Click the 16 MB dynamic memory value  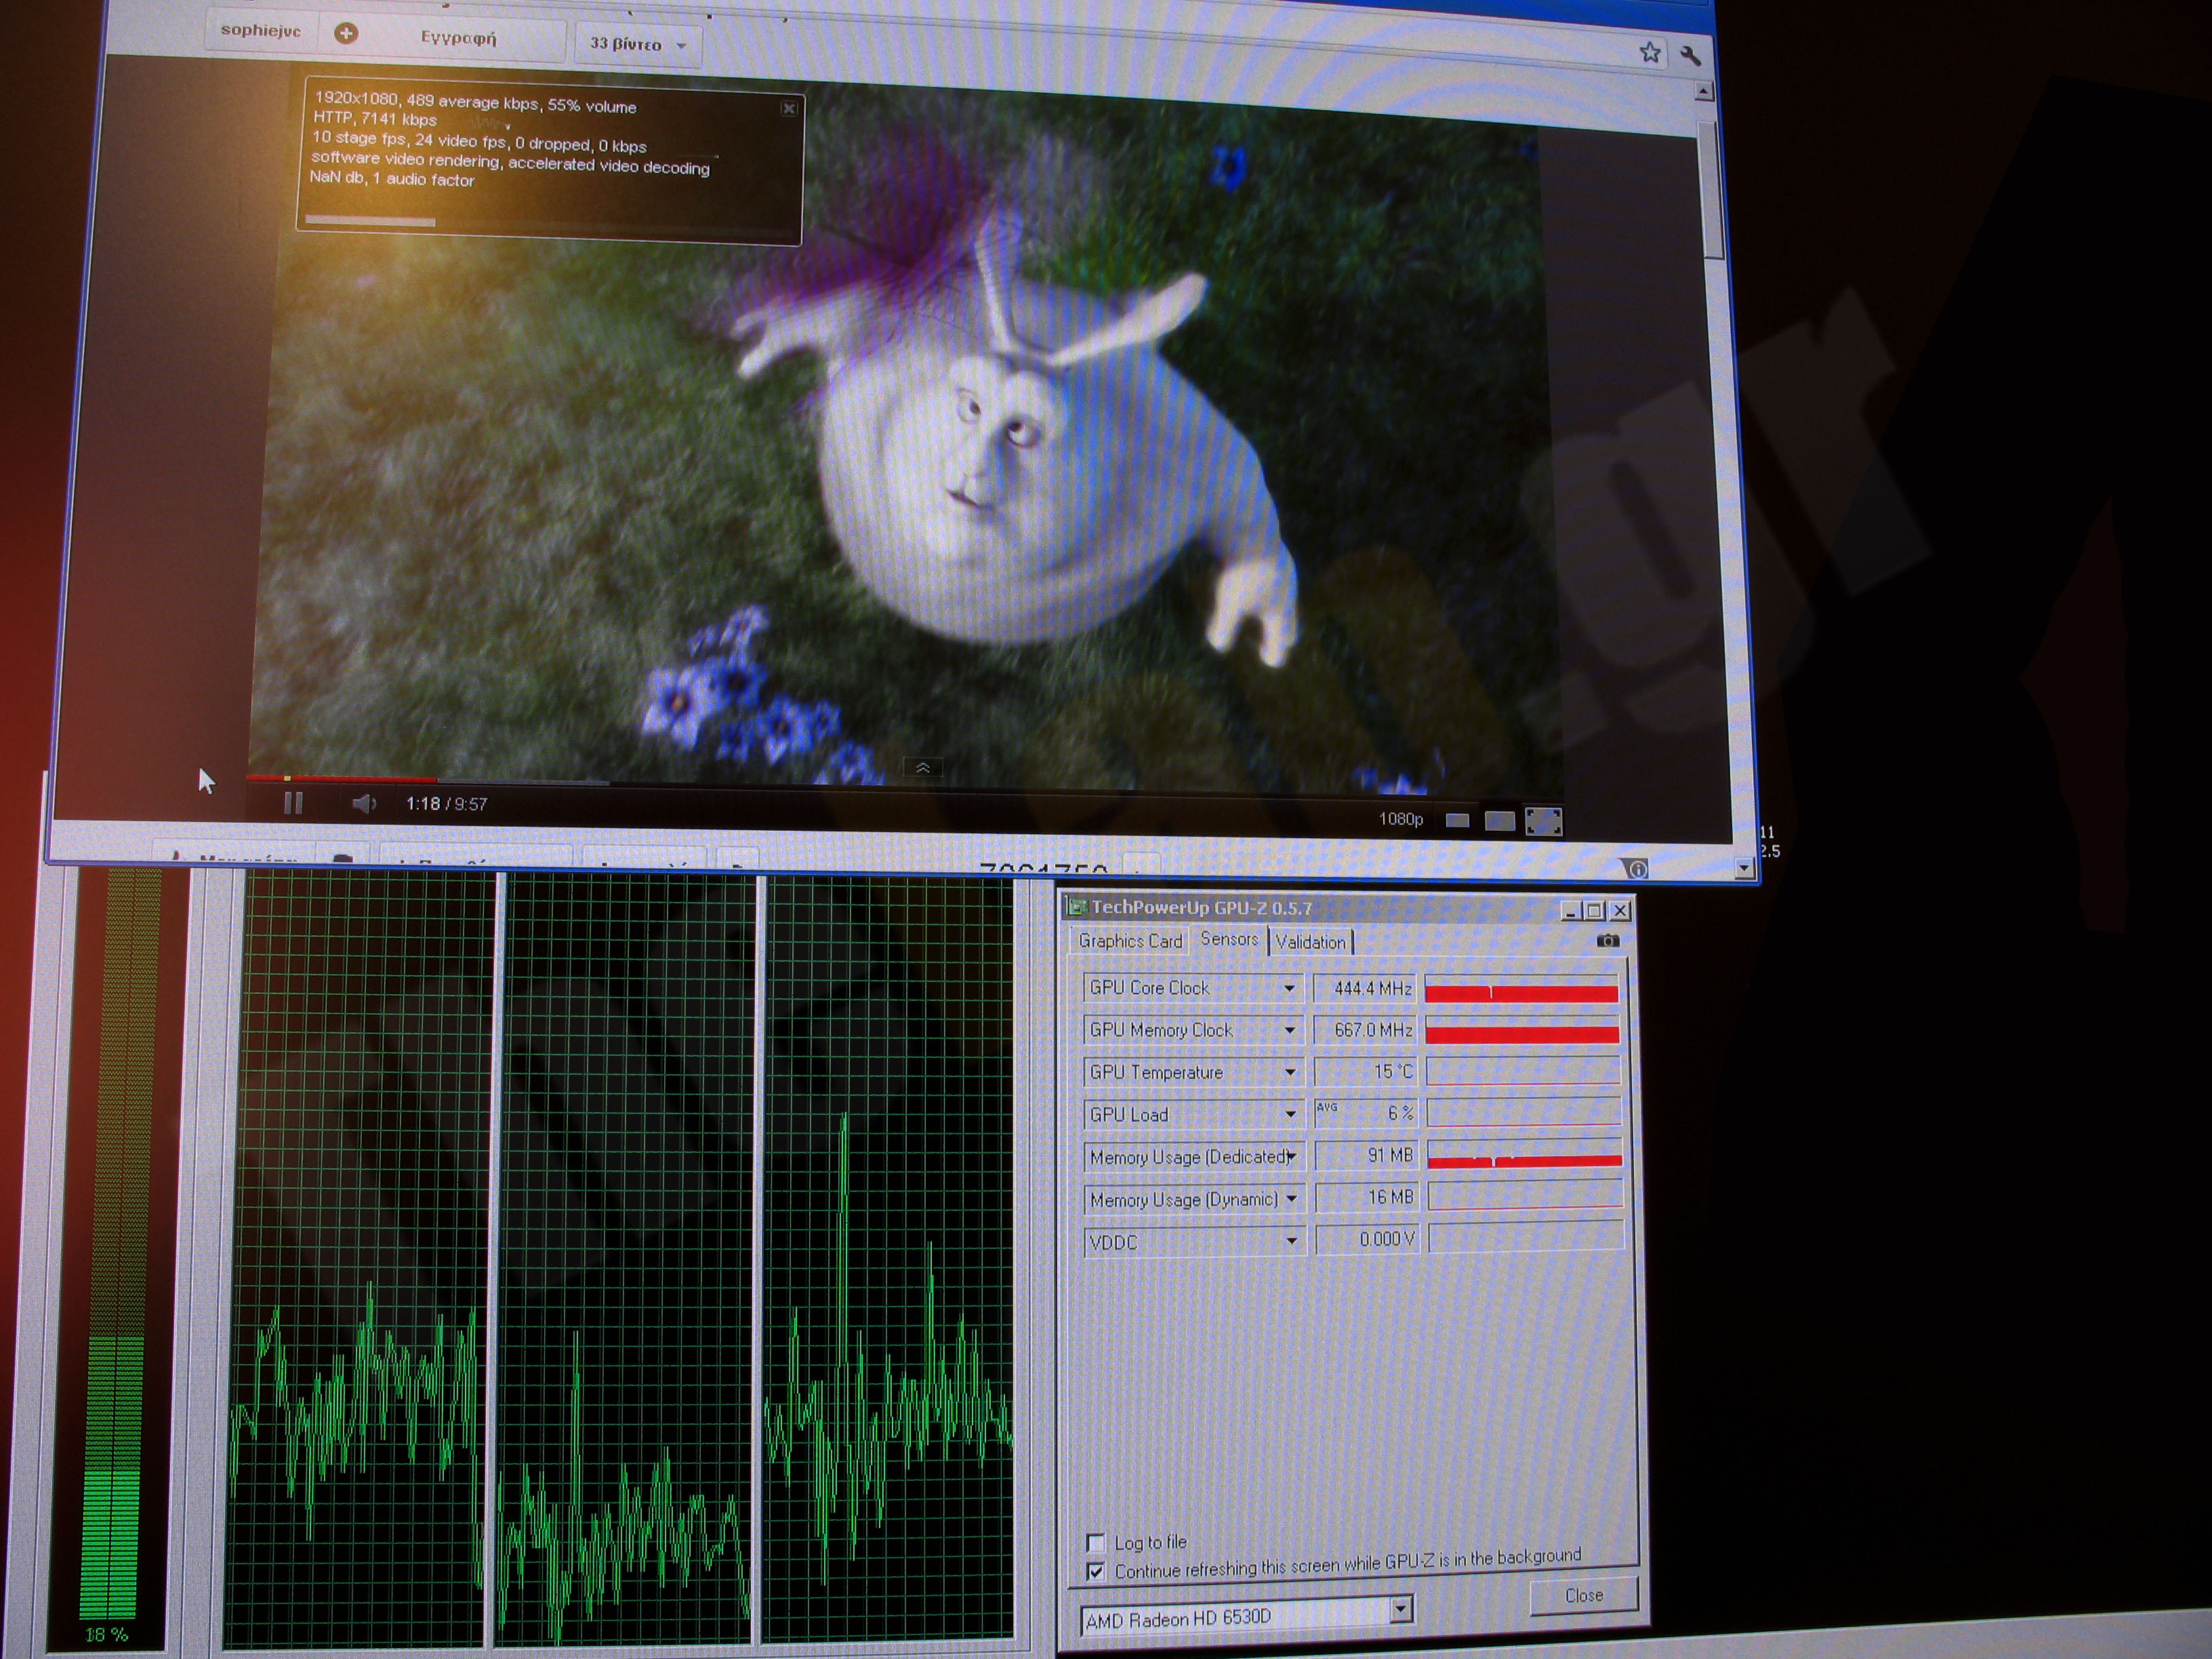[1368, 1197]
